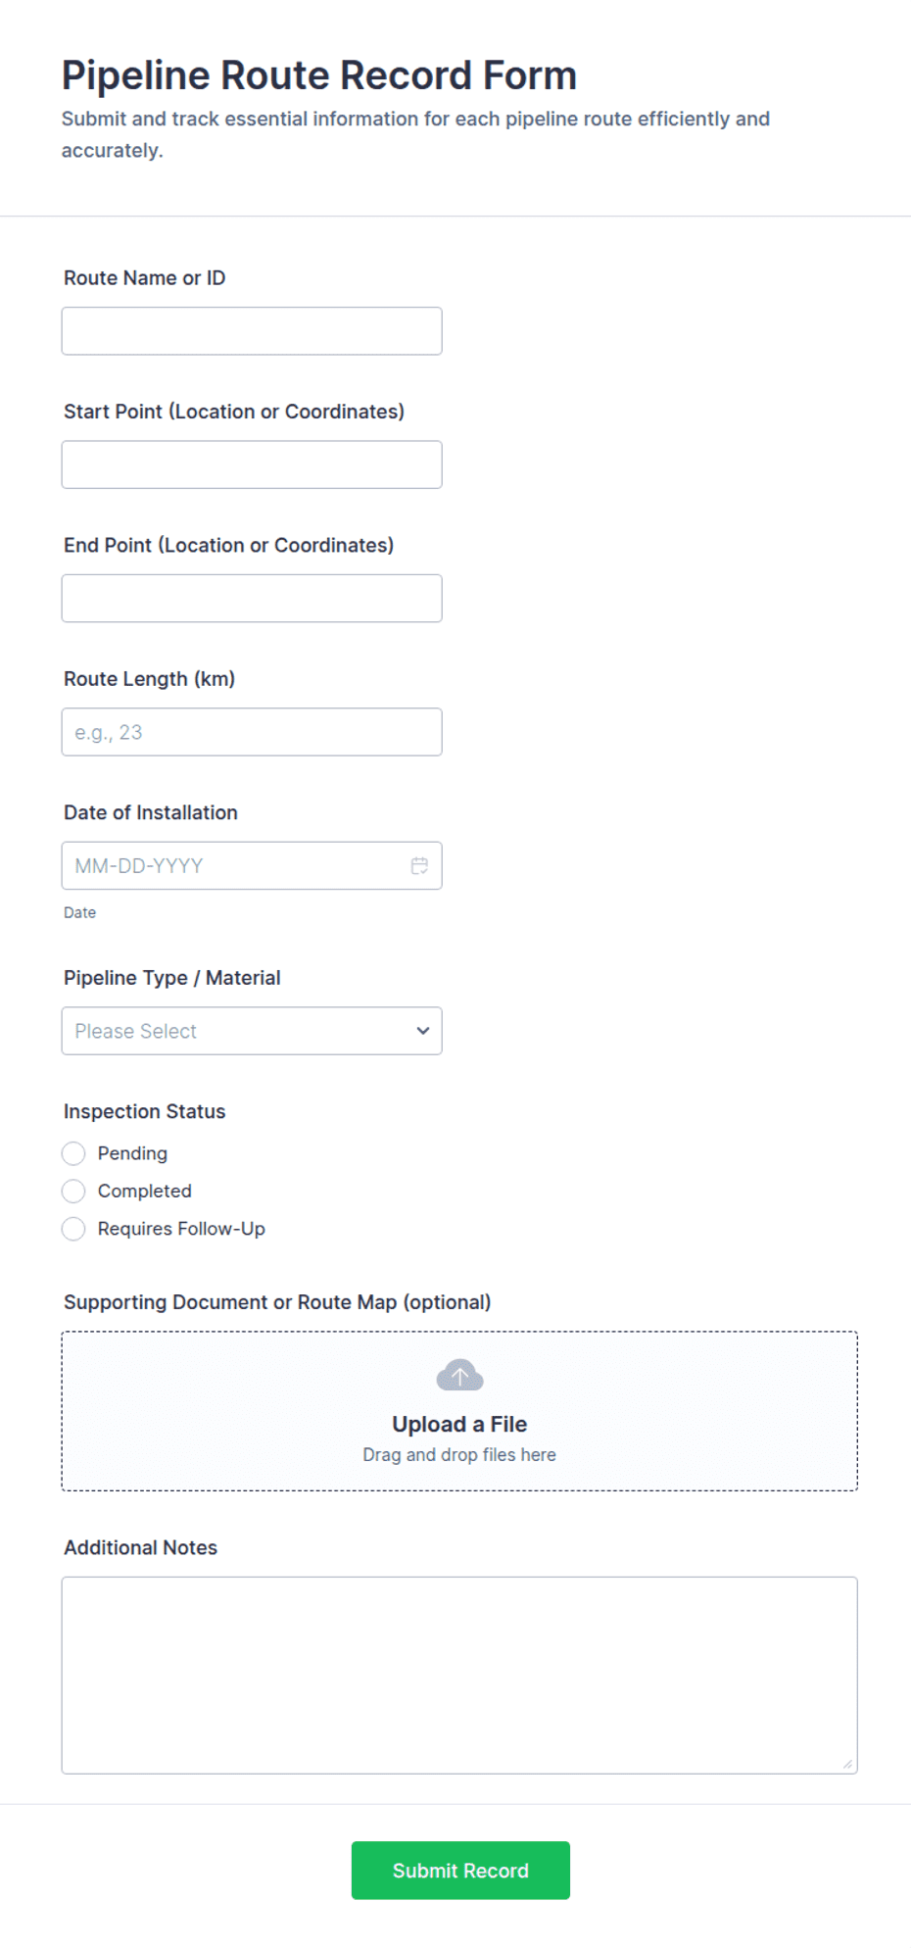
Task: Click the cloud upload icon
Action: pyautogui.click(x=459, y=1375)
